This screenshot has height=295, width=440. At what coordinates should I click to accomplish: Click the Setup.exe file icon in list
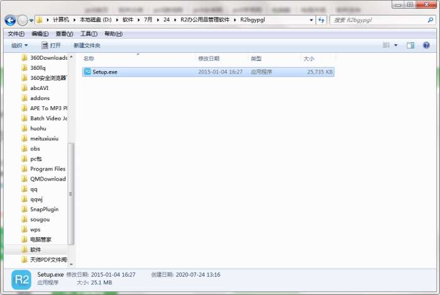point(87,72)
